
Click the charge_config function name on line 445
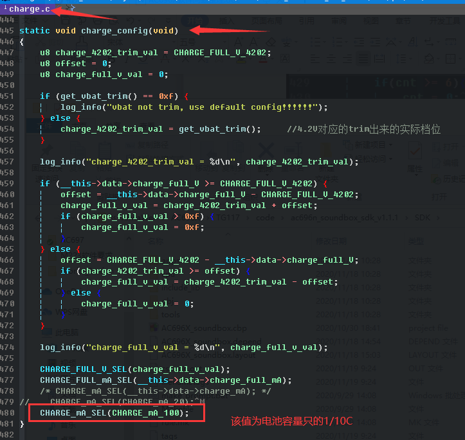point(114,31)
